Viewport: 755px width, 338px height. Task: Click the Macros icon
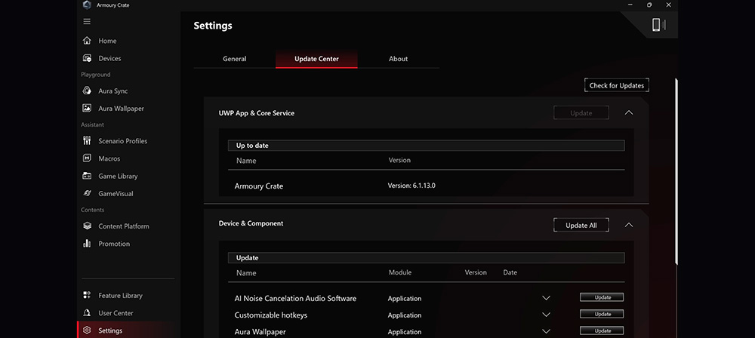pos(87,158)
